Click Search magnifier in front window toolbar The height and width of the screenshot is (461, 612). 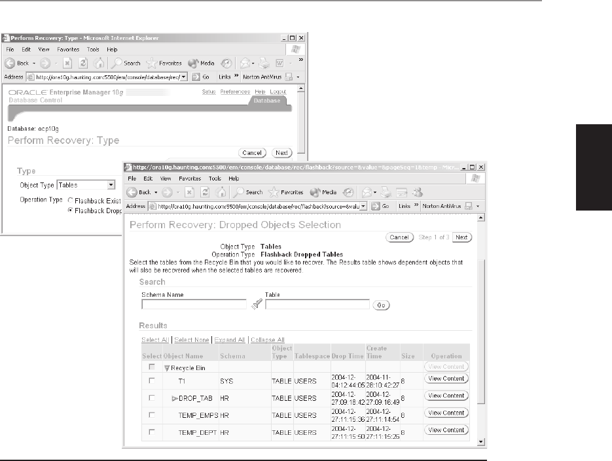click(238, 192)
